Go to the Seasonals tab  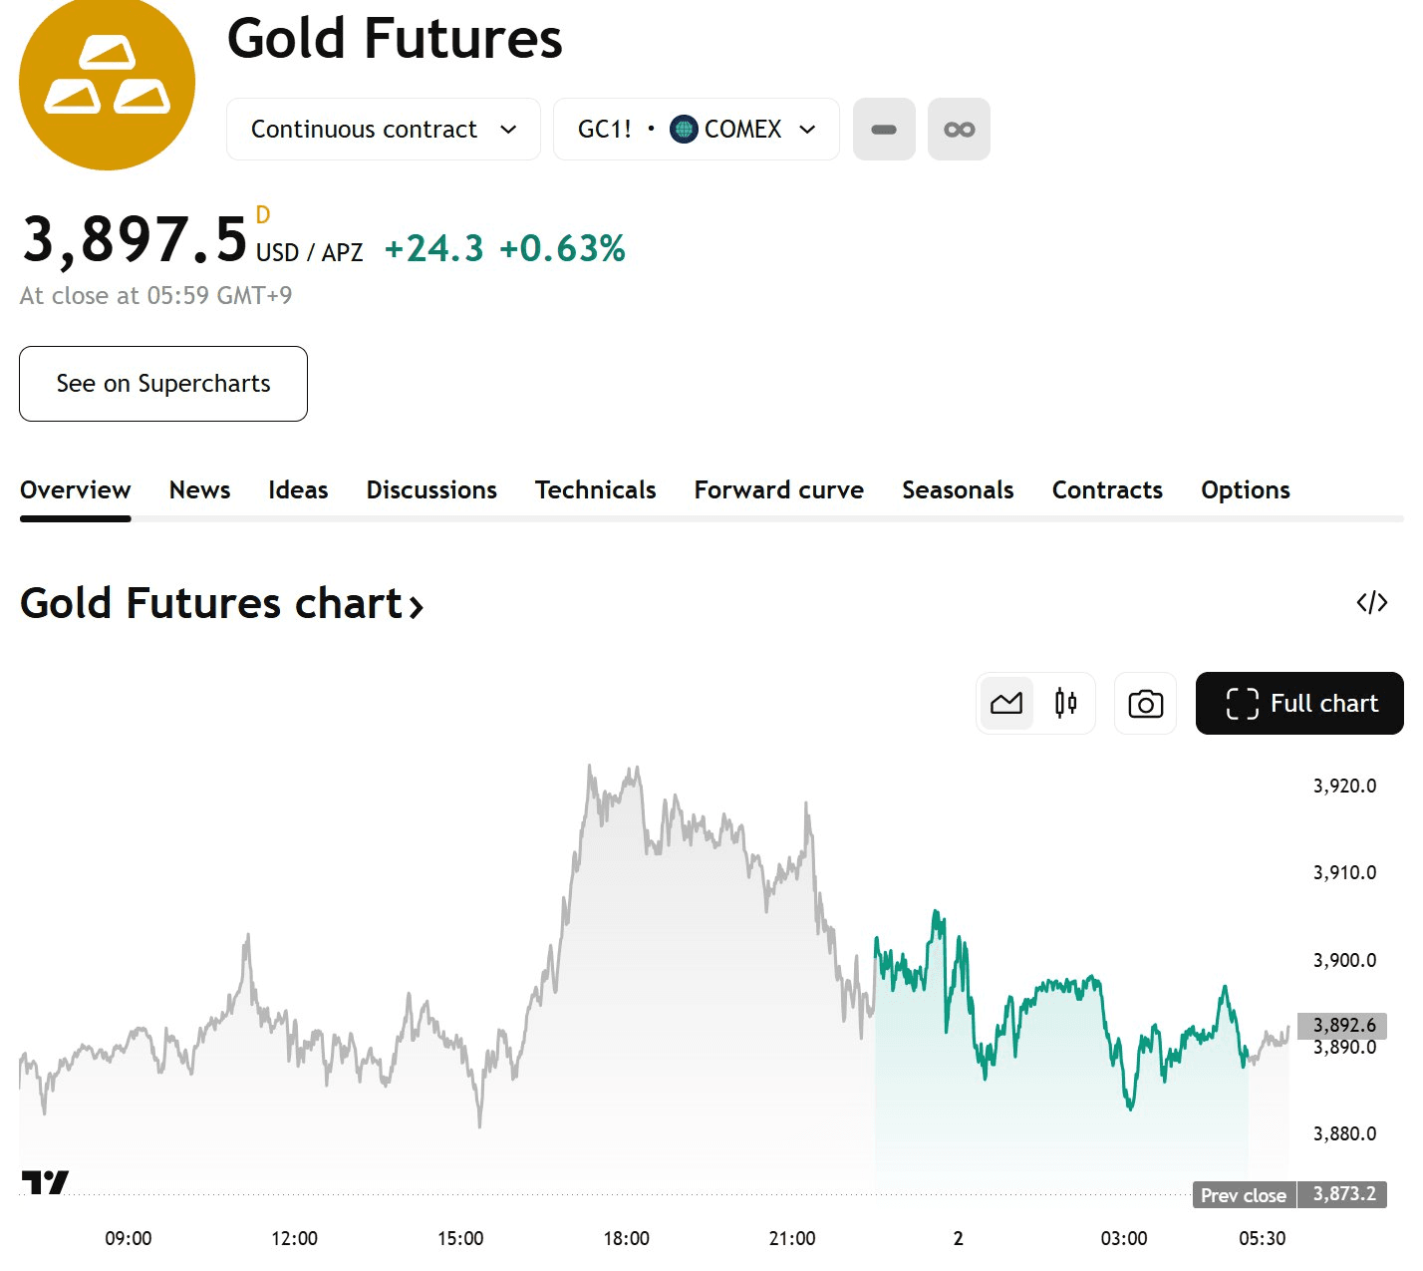(958, 490)
